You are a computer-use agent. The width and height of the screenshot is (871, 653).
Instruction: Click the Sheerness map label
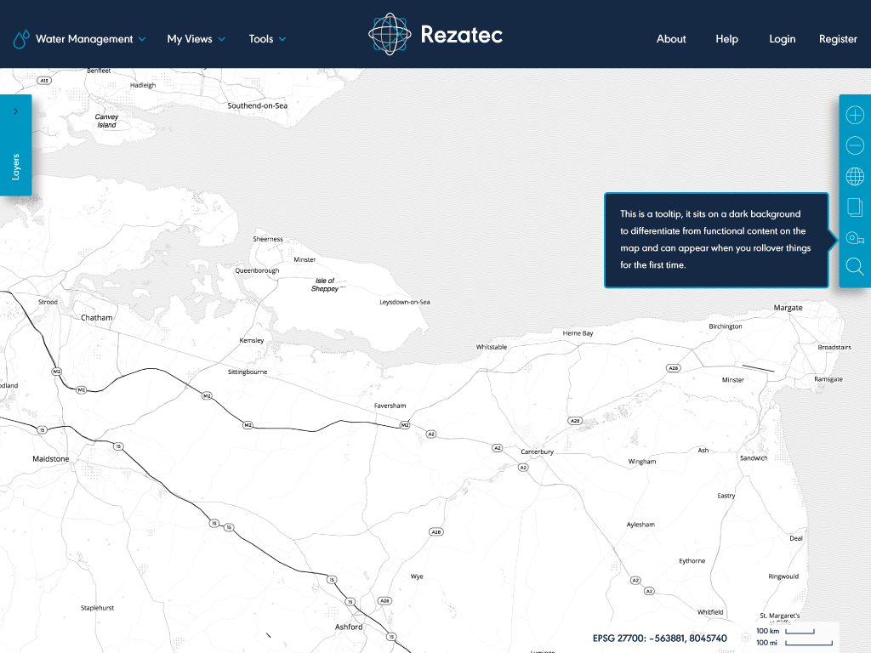[x=268, y=239]
